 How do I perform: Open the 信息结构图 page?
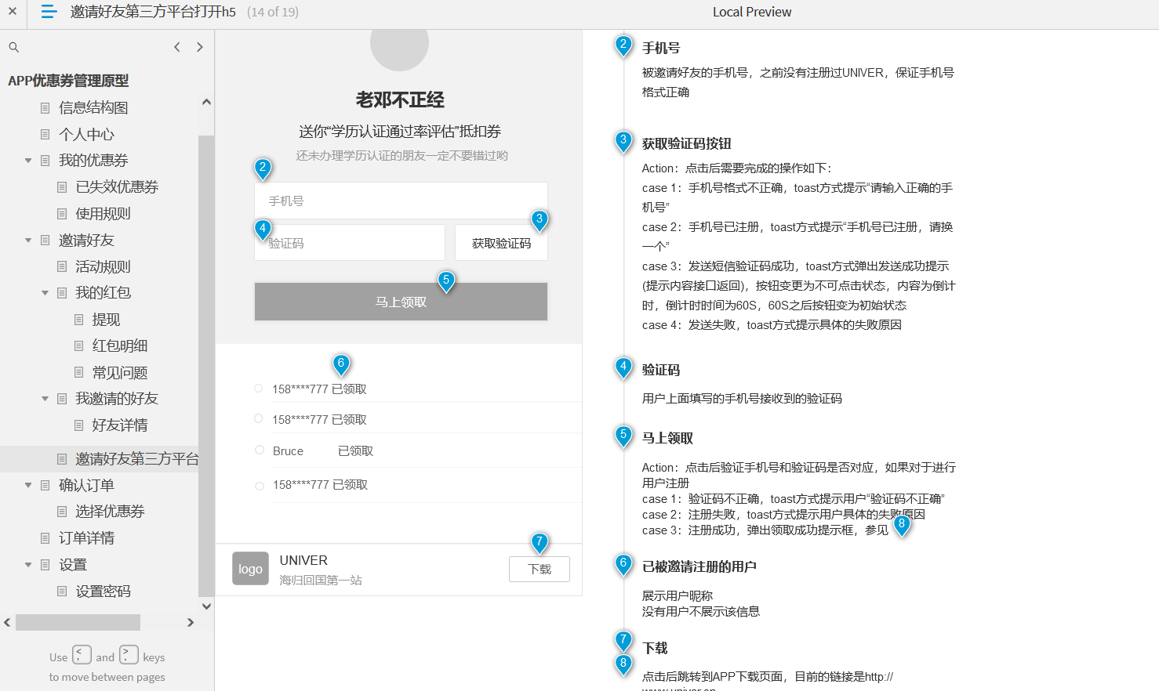(93, 108)
